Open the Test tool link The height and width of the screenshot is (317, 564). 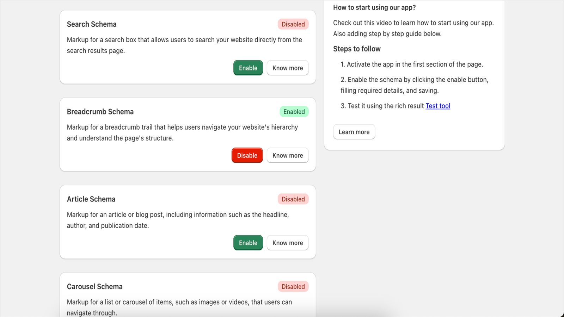pos(438,106)
